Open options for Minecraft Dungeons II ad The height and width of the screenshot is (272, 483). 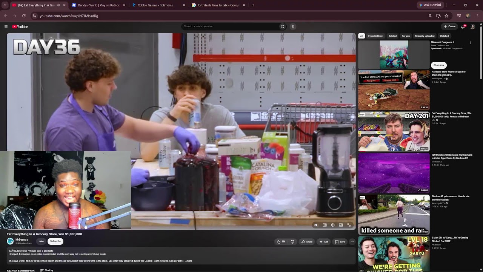click(x=471, y=43)
